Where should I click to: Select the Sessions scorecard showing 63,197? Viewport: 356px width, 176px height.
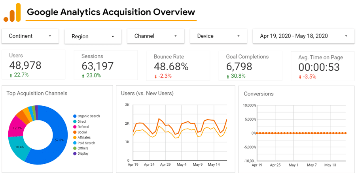click(105, 65)
